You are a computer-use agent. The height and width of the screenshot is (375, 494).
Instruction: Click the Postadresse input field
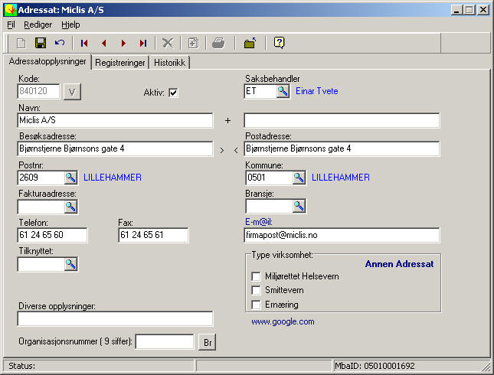(342, 149)
